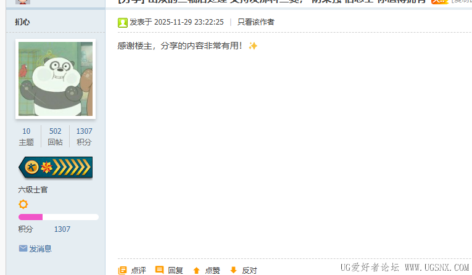Click the orange sun level icon

[23, 204]
